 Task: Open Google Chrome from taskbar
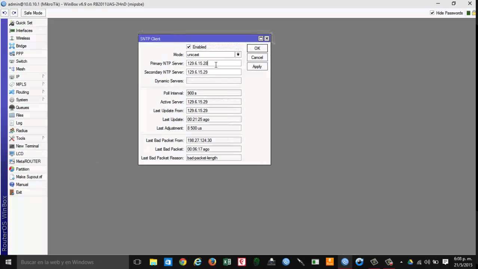[x=183, y=262]
